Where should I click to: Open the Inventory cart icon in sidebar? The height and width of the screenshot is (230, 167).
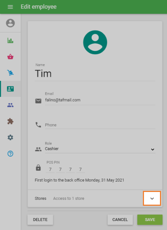point(10,73)
